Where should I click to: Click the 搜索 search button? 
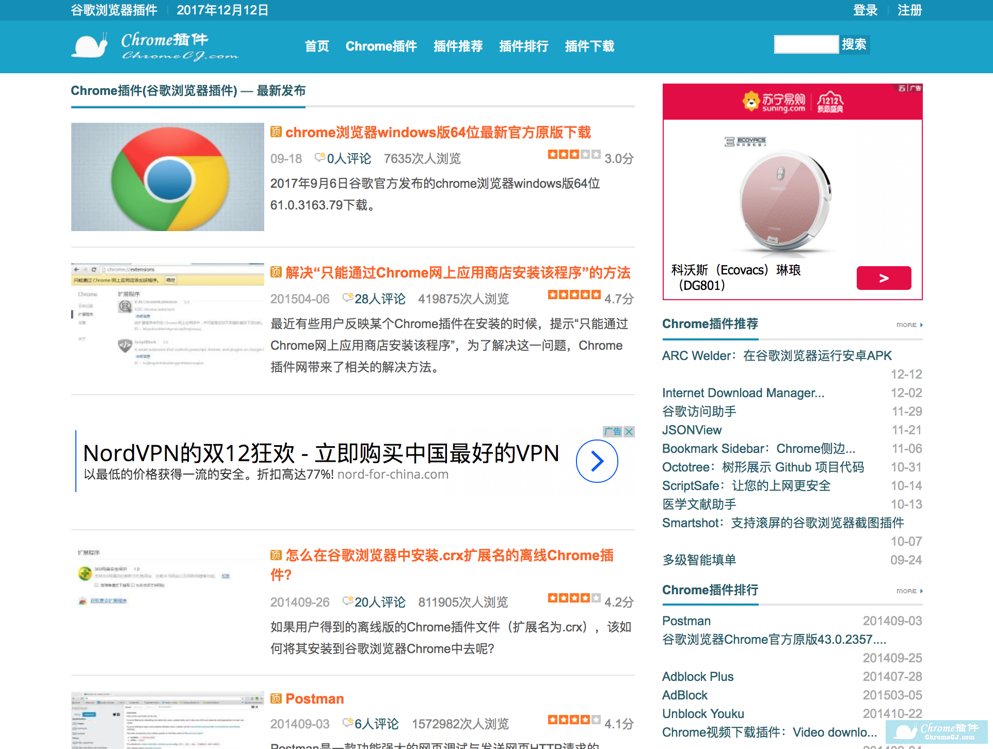point(854,44)
